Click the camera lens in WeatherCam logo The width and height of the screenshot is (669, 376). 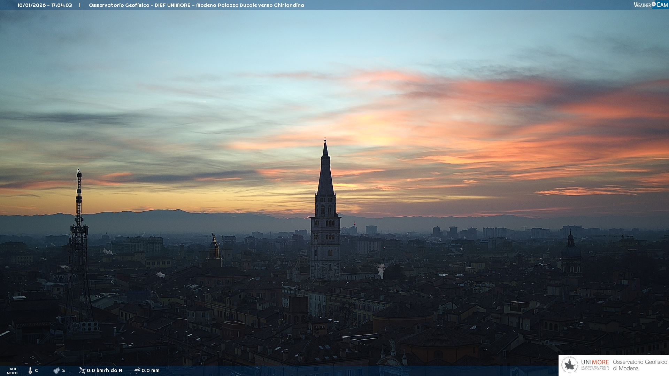[654, 4]
